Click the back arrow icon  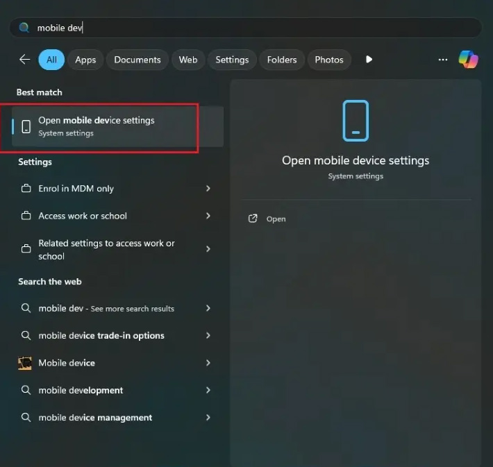click(x=24, y=60)
